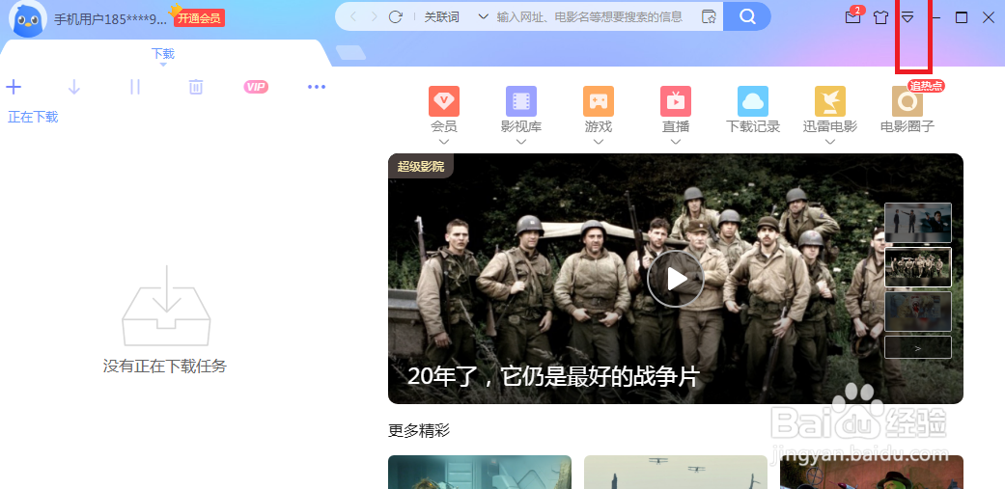The width and height of the screenshot is (1005, 489).
Task: Click the title 20年了，它仍是最好的战争片
Action: (552, 376)
